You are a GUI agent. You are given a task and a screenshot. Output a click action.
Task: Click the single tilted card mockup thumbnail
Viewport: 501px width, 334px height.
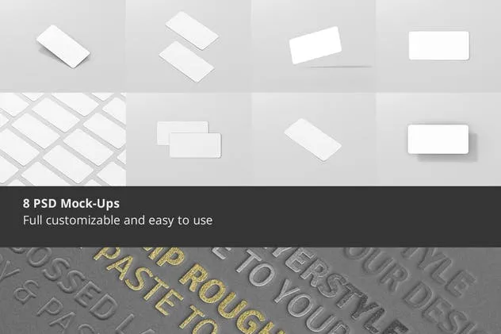63,46
